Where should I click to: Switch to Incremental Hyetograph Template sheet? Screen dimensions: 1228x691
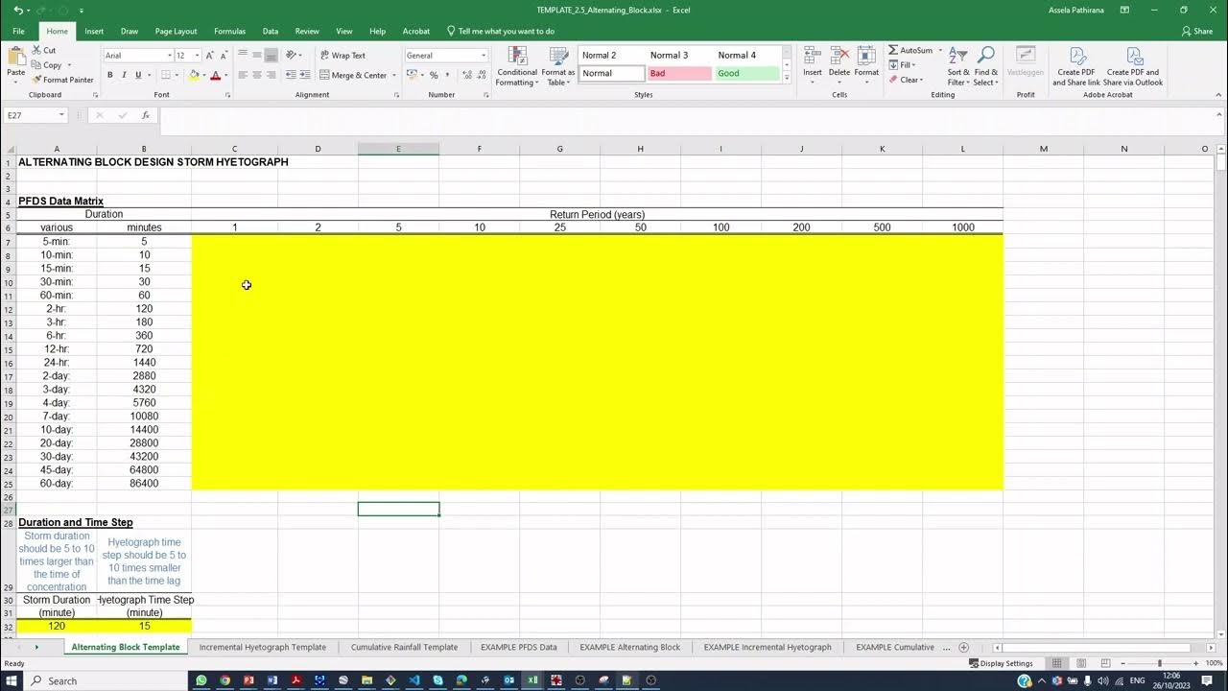(x=262, y=647)
